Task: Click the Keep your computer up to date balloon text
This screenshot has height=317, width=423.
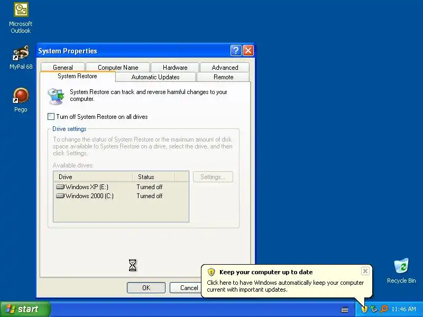Action: click(x=266, y=272)
